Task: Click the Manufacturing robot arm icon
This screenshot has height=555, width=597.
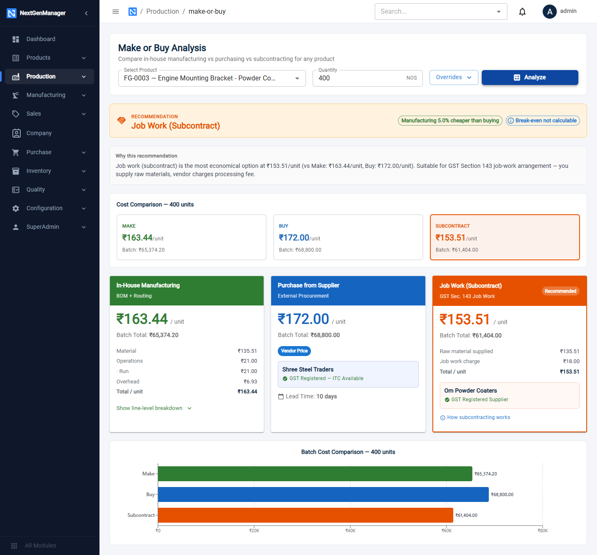Action: (x=16, y=95)
